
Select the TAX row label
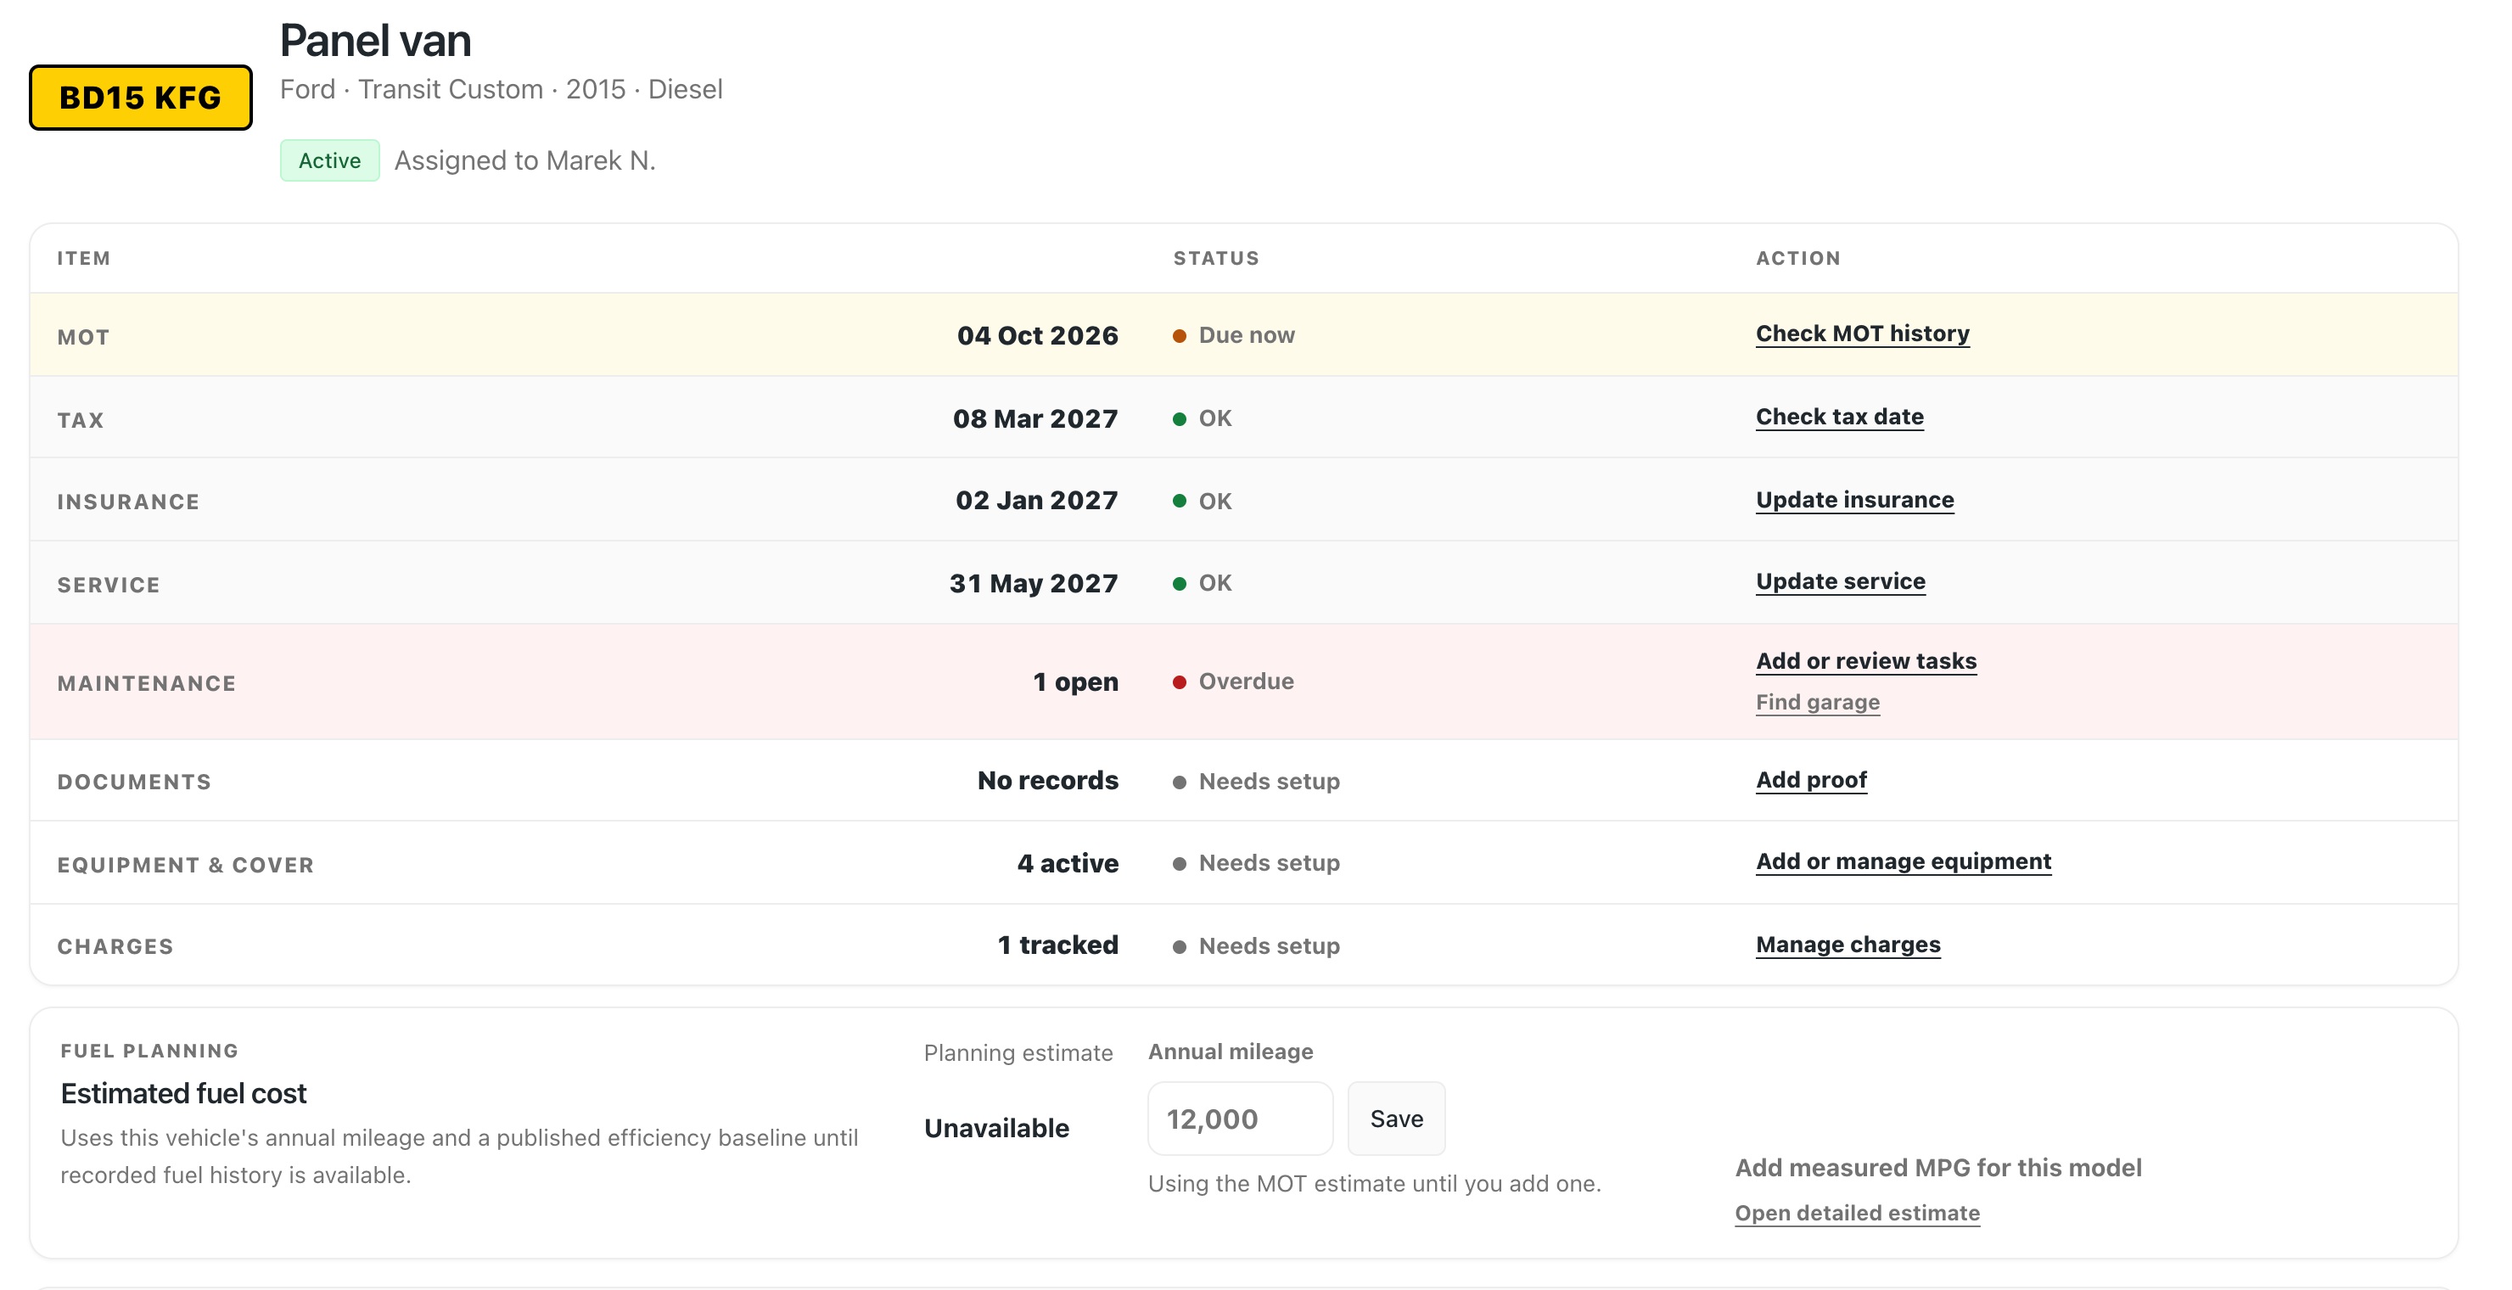tap(80, 420)
